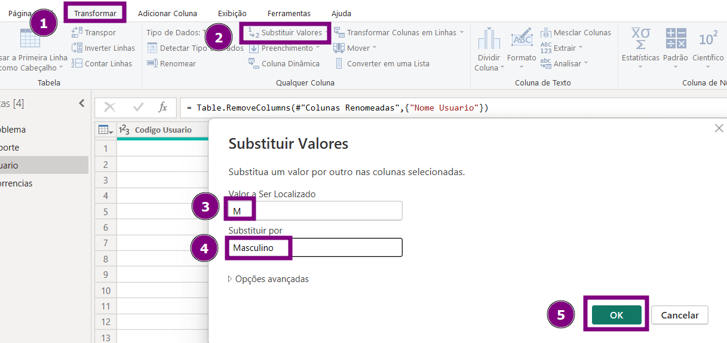The height and width of the screenshot is (343, 727).
Task: Click the Dividir Coluna icon
Action: point(489,39)
